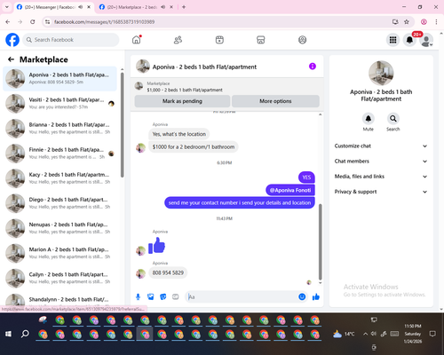
Task: Attach a photo using the image icon
Action: click(x=151, y=296)
